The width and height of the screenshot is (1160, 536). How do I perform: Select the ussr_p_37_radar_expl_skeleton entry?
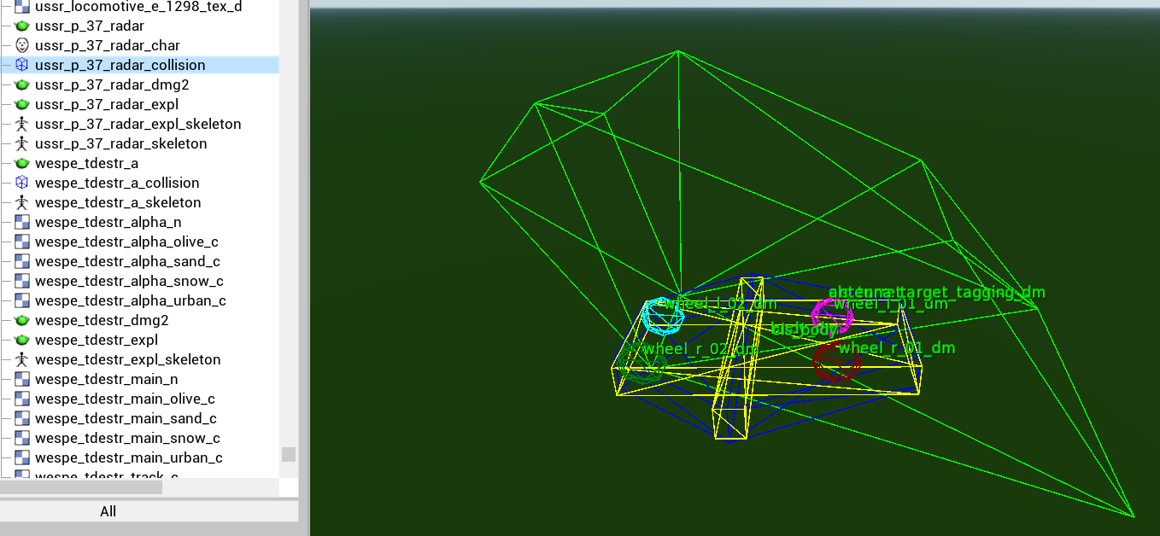[138, 124]
